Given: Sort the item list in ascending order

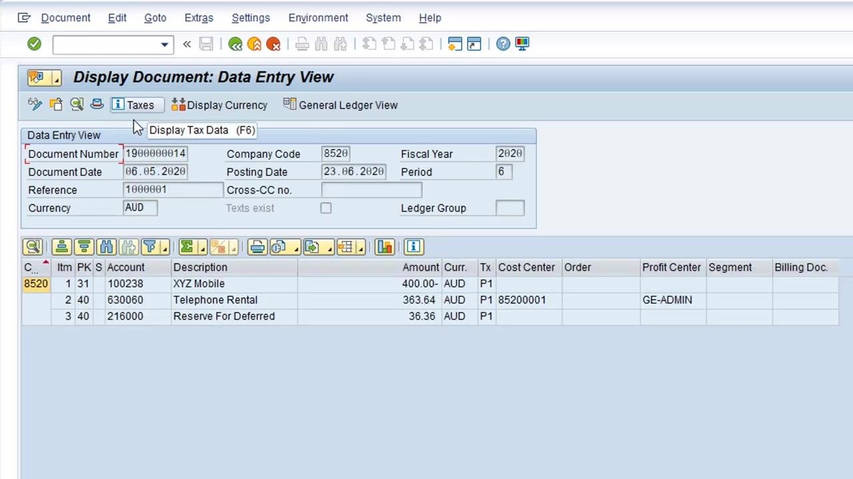Looking at the screenshot, I should (x=61, y=247).
